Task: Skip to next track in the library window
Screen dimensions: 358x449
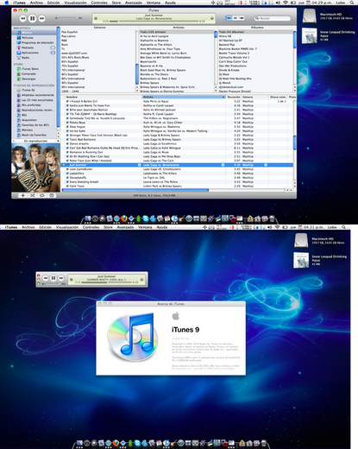Action: point(42,18)
